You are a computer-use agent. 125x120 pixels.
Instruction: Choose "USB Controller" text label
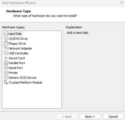(x=19, y=53)
